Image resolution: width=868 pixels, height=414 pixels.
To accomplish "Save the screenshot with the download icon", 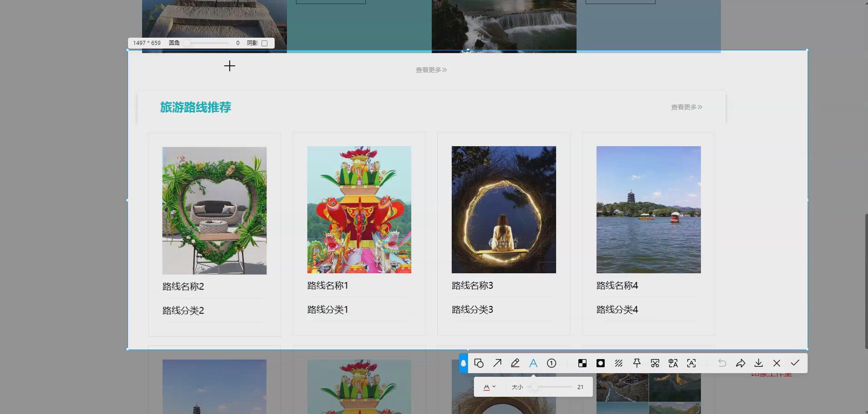I will click(x=758, y=363).
